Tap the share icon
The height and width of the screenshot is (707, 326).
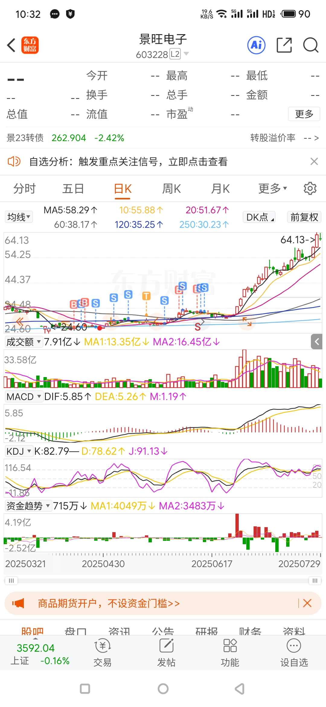coord(284,45)
